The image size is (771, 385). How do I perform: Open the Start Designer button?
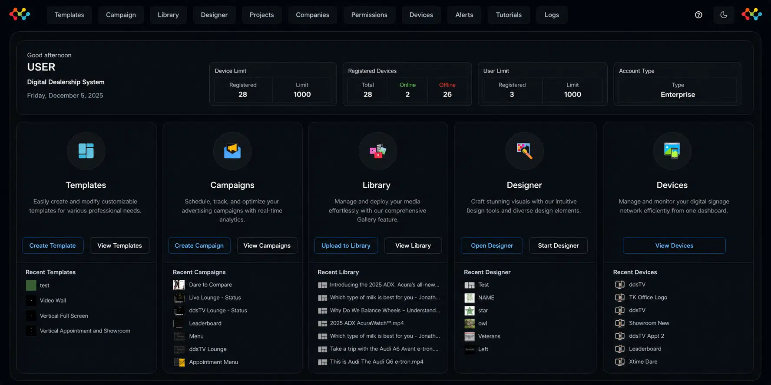click(558, 246)
